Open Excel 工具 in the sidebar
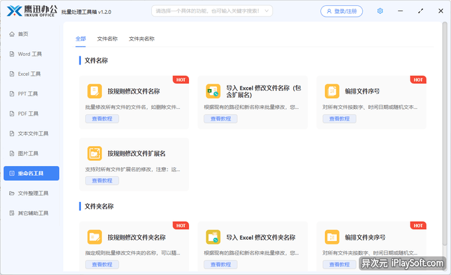The height and width of the screenshot is (275, 451). point(31,74)
